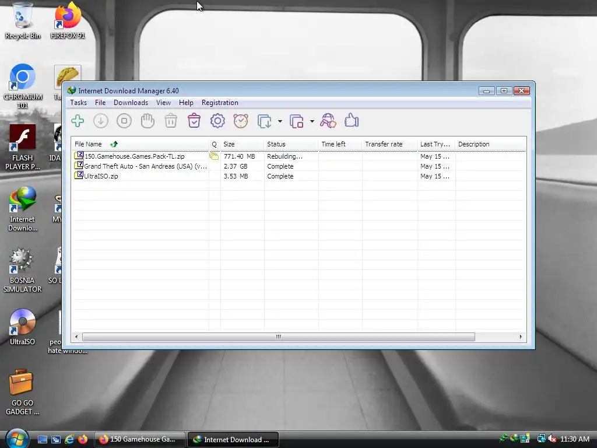Sort by the File Name column header
597x448 pixels.
coord(140,144)
